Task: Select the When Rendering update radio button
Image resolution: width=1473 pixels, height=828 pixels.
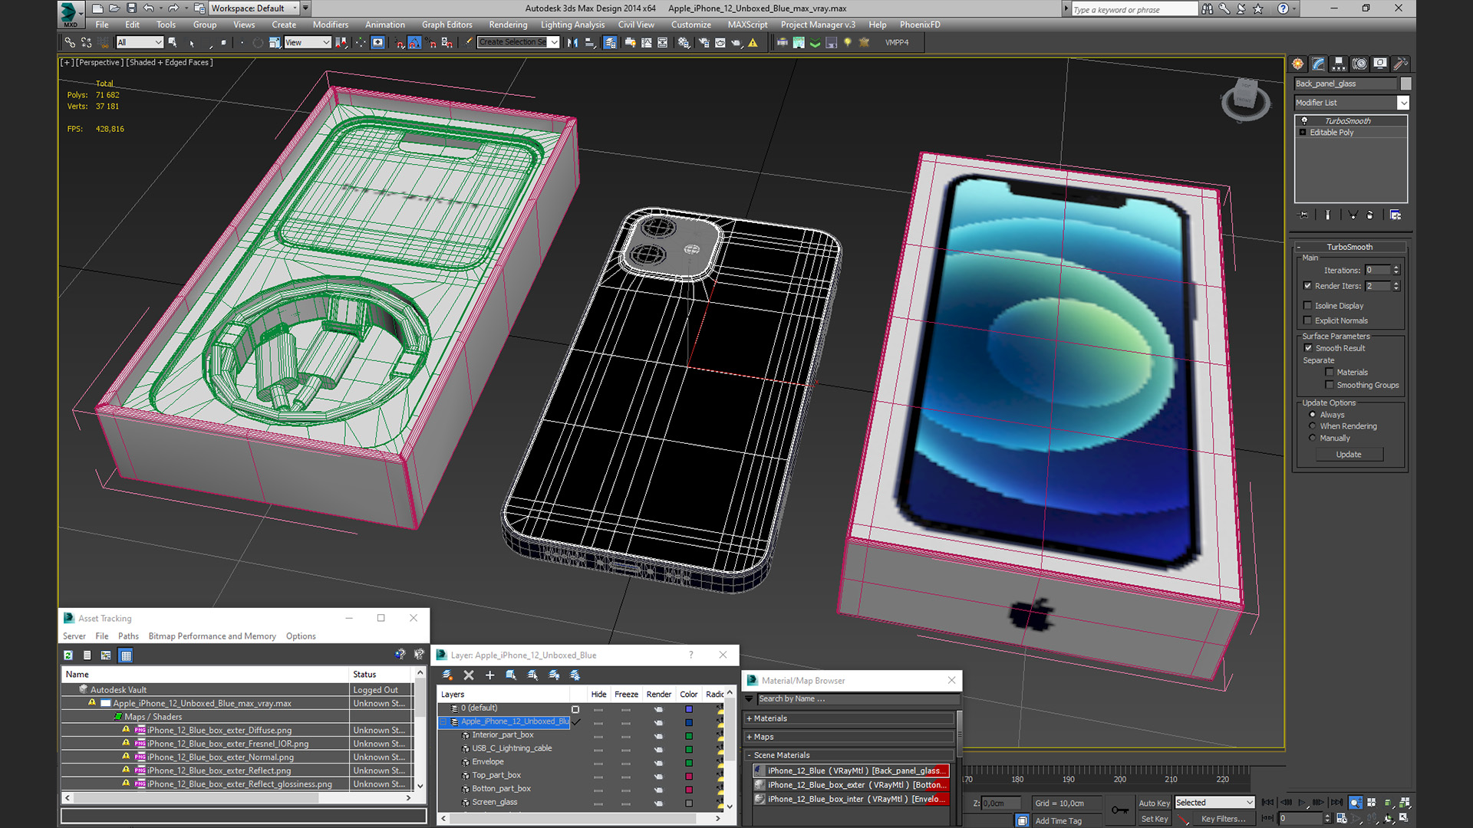Action: pyautogui.click(x=1313, y=426)
